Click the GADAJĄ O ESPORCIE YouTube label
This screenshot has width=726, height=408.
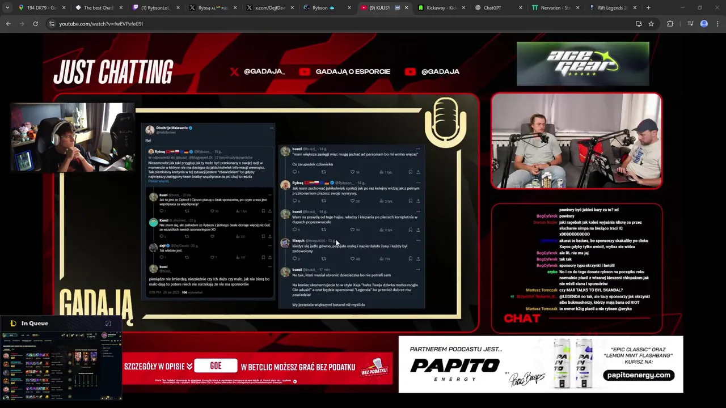point(353,71)
